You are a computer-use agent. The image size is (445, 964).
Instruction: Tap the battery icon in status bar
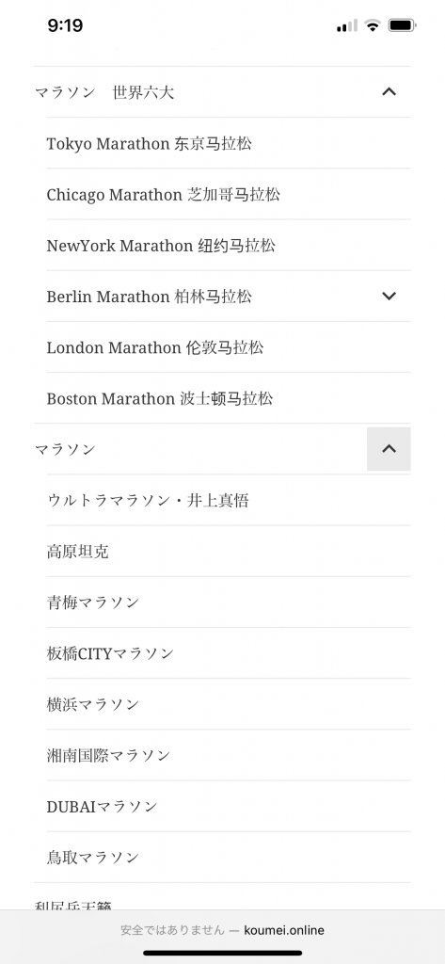tap(403, 25)
